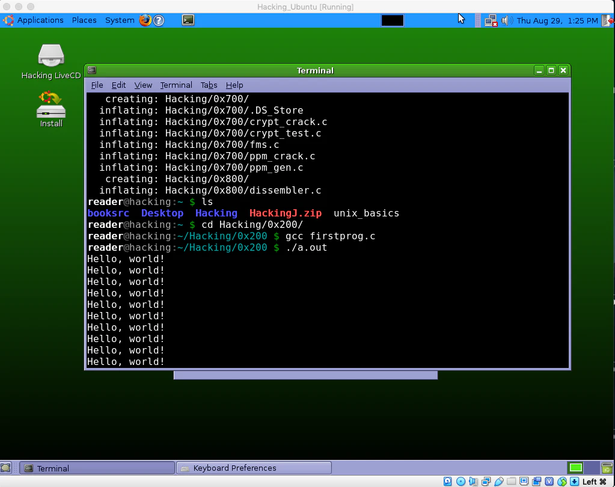
Task: Click the VirtualBox optical disc status icon
Action: (x=461, y=482)
